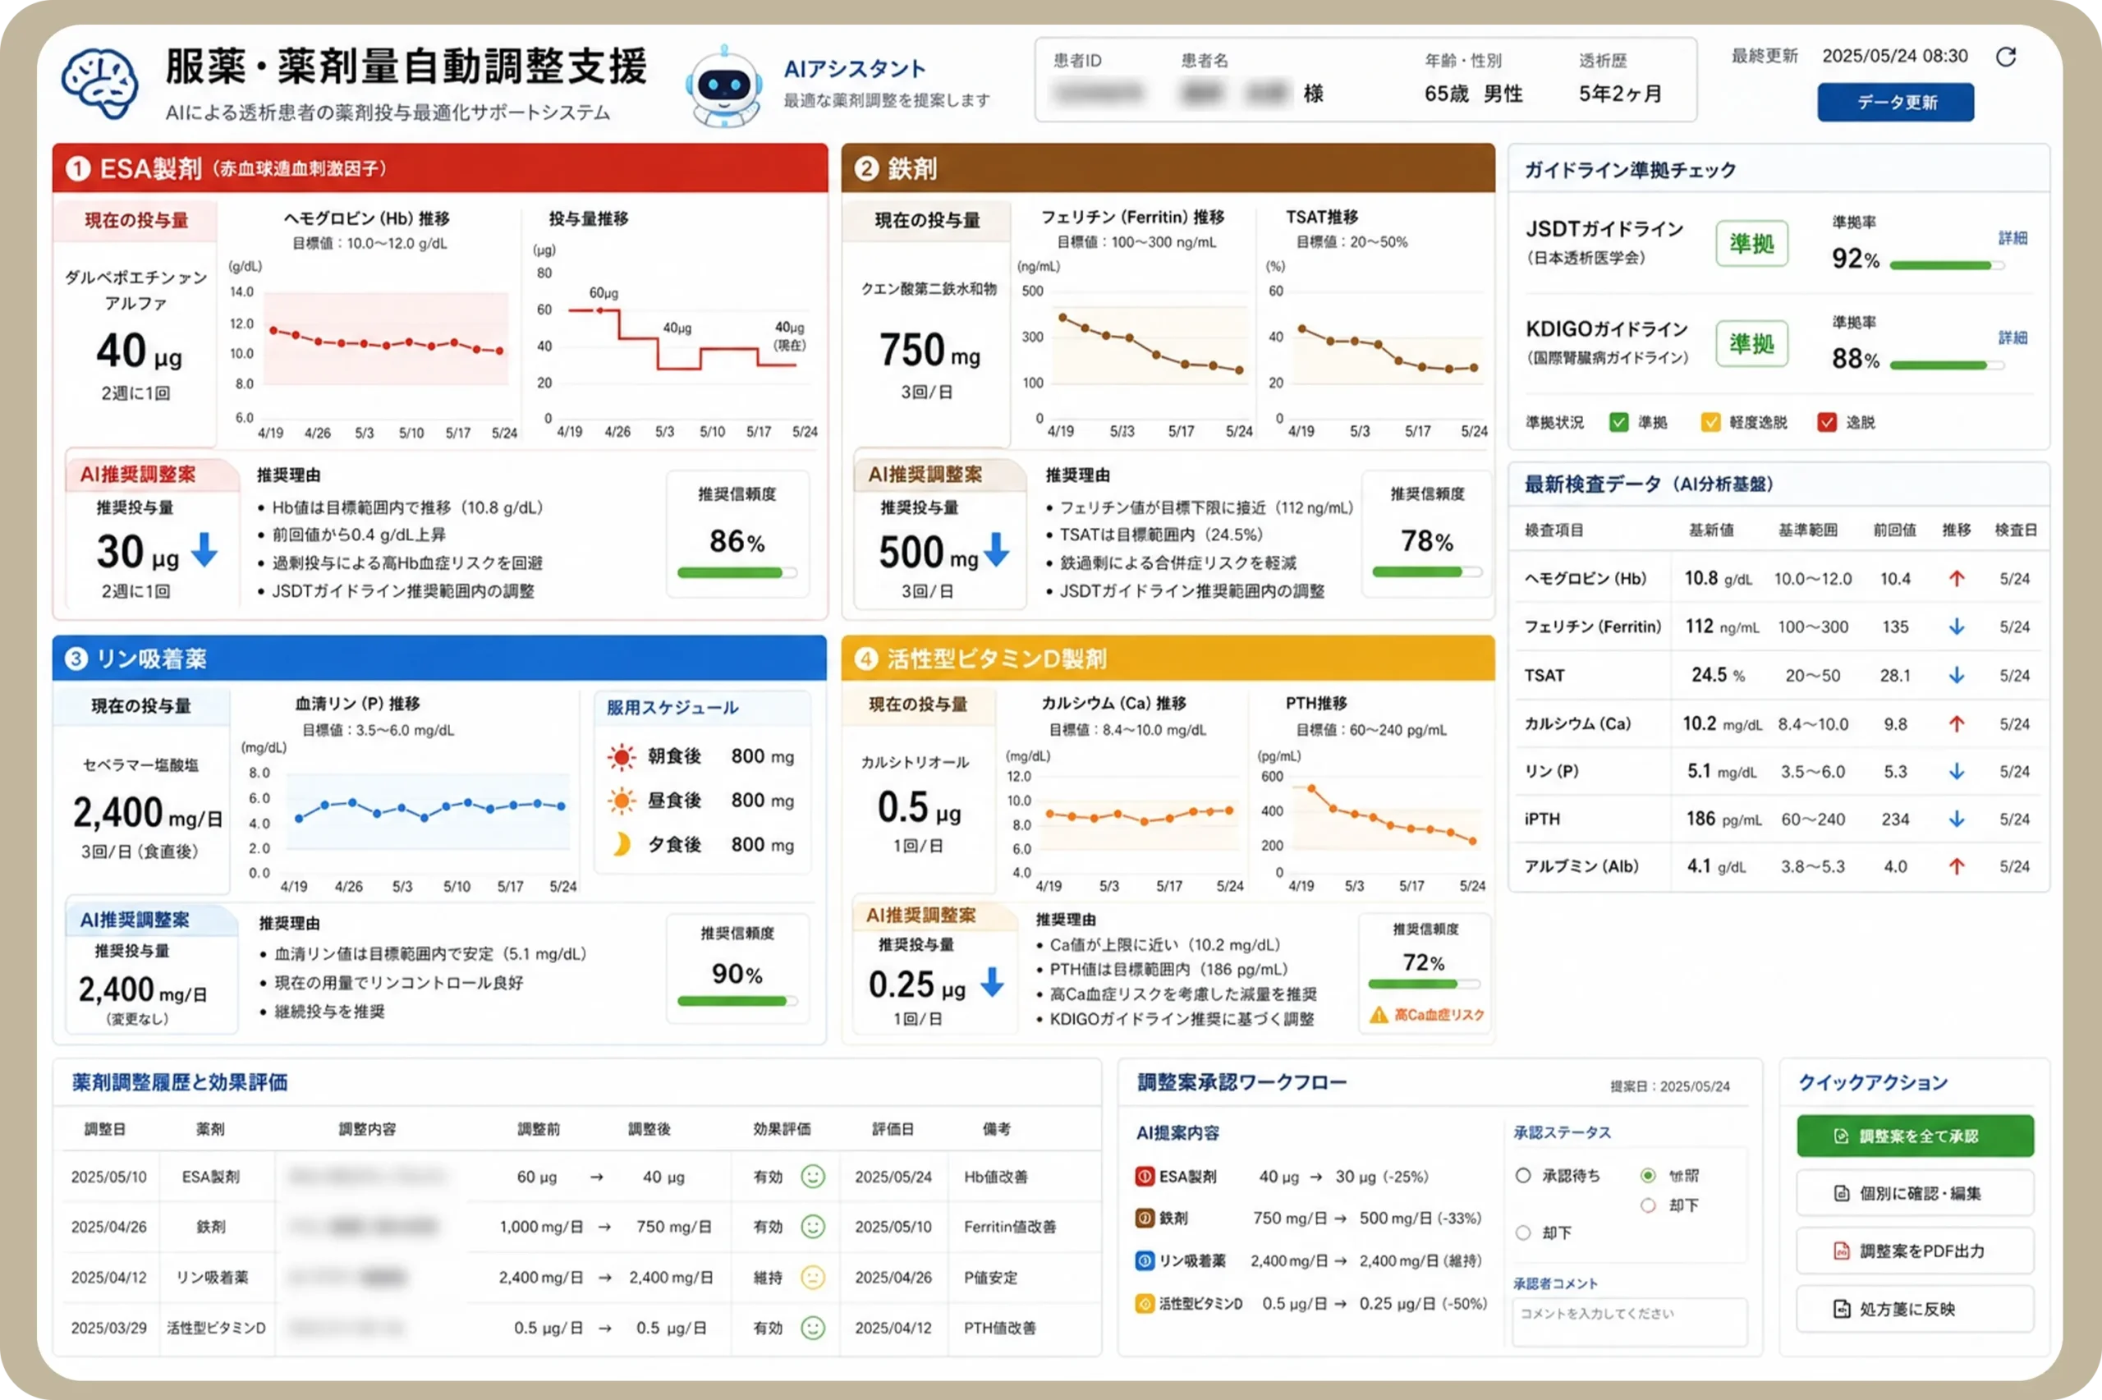Click the blue down arrow in the フェリチン row

(1956, 627)
